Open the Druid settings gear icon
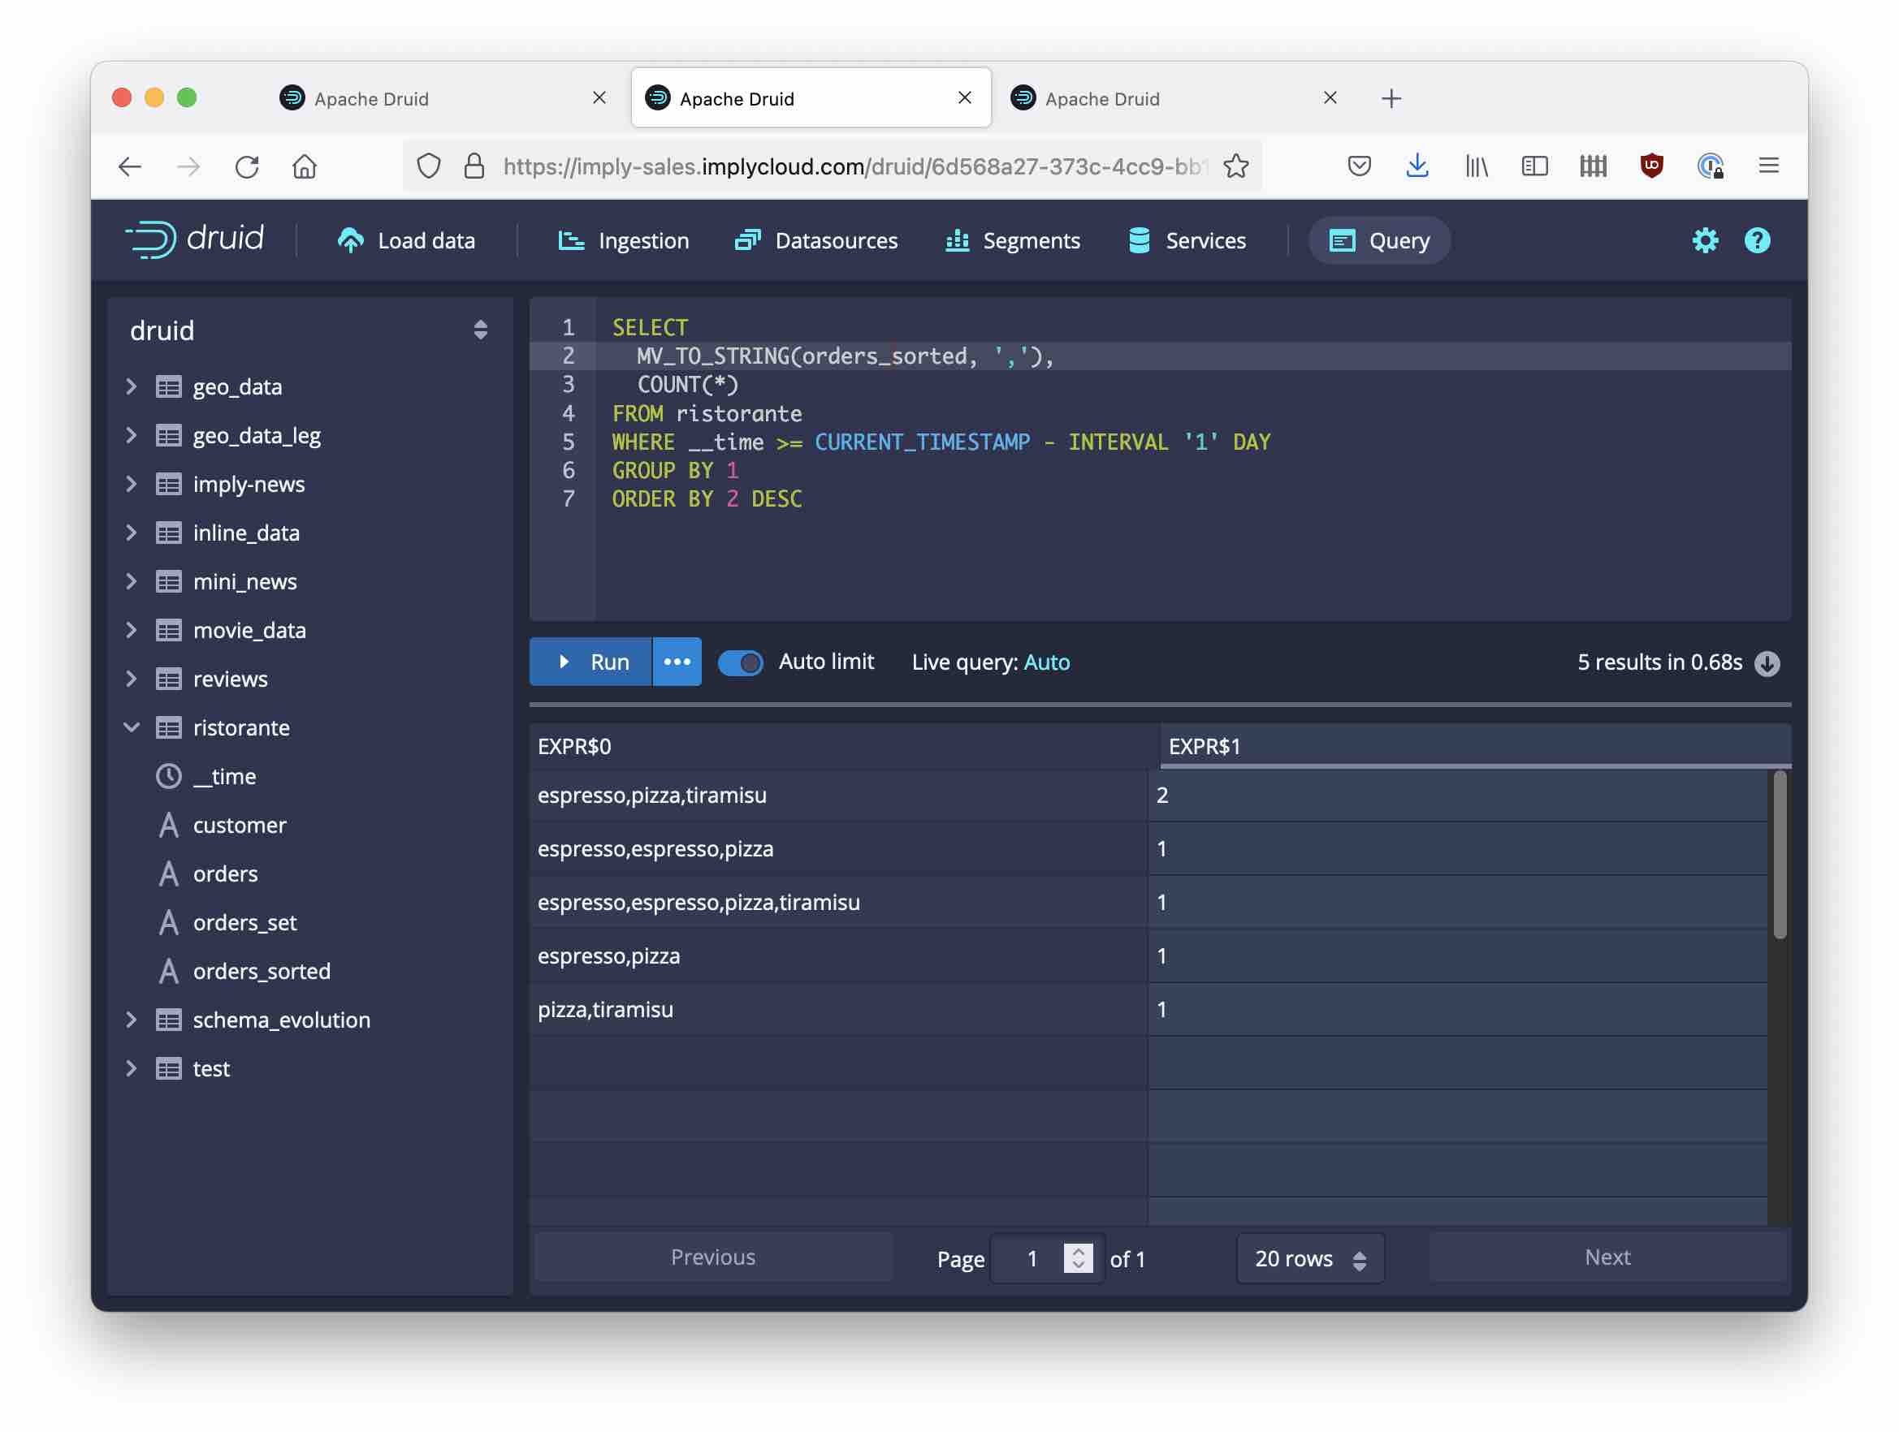 pos(1704,240)
